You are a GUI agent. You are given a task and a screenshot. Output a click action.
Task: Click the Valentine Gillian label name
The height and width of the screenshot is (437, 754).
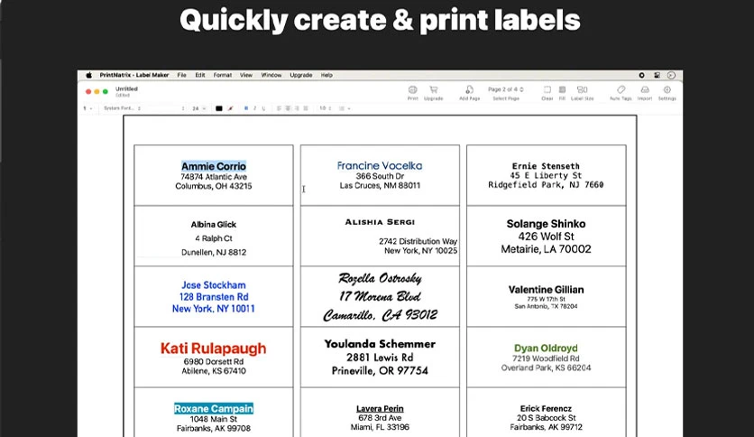click(546, 290)
